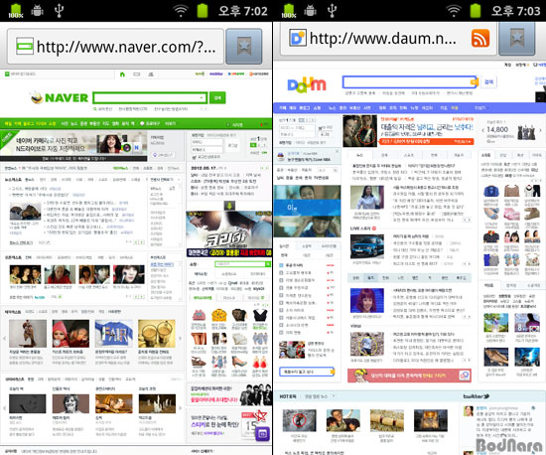This screenshot has height=455, width=546.
Task: Open the two coffee glasses thumbnail
Action: click(157, 334)
